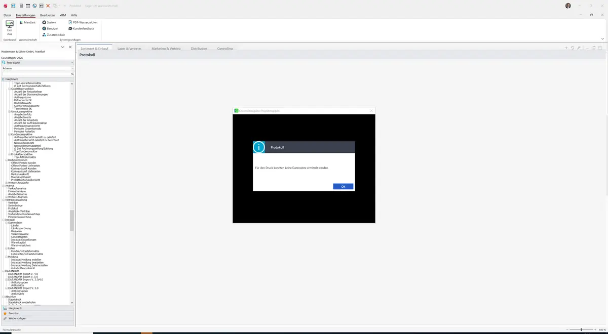Open the Wiedervorlagen section in sidebar
The height and width of the screenshot is (334, 608).
click(x=37, y=318)
